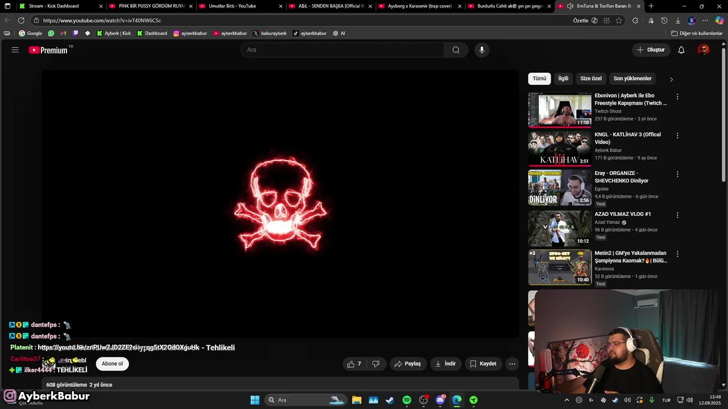This screenshot has height=409, width=728.
Task: Click the Oluştur create button
Action: [x=651, y=50]
